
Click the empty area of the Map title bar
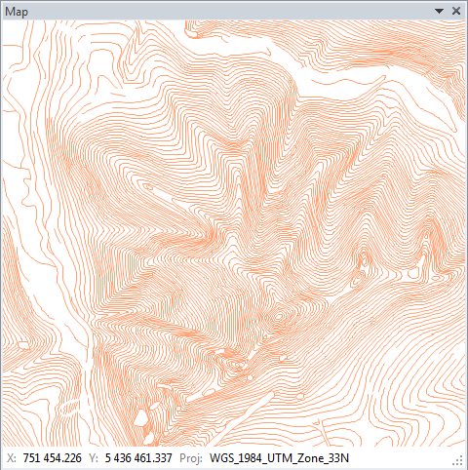coord(227,12)
